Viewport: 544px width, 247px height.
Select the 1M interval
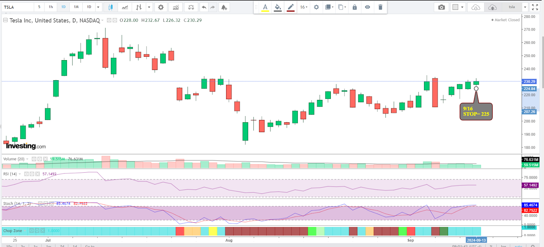[76, 7]
